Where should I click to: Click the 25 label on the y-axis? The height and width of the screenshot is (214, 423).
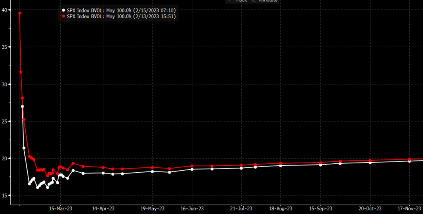(4, 121)
